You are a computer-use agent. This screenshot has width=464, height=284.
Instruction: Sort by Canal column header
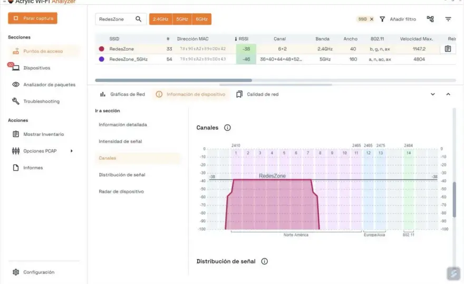click(x=279, y=39)
